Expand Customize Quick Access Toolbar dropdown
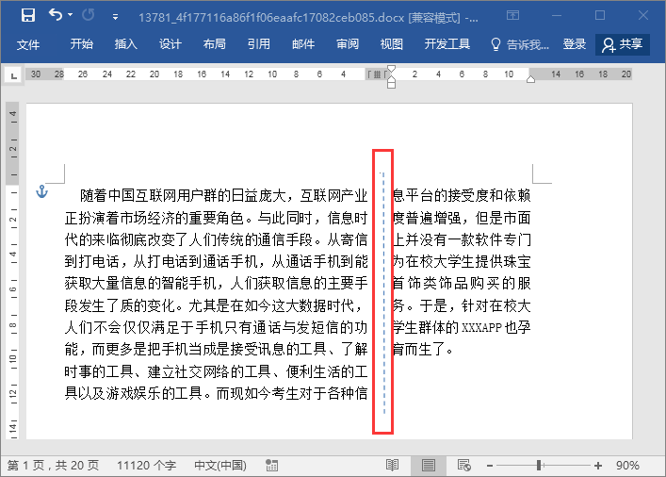Image resolution: width=666 pixels, height=477 pixels. [x=115, y=17]
